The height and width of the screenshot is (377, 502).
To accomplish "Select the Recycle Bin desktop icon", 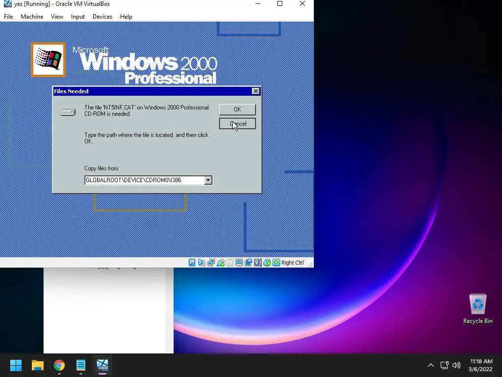I will [x=477, y=309].
